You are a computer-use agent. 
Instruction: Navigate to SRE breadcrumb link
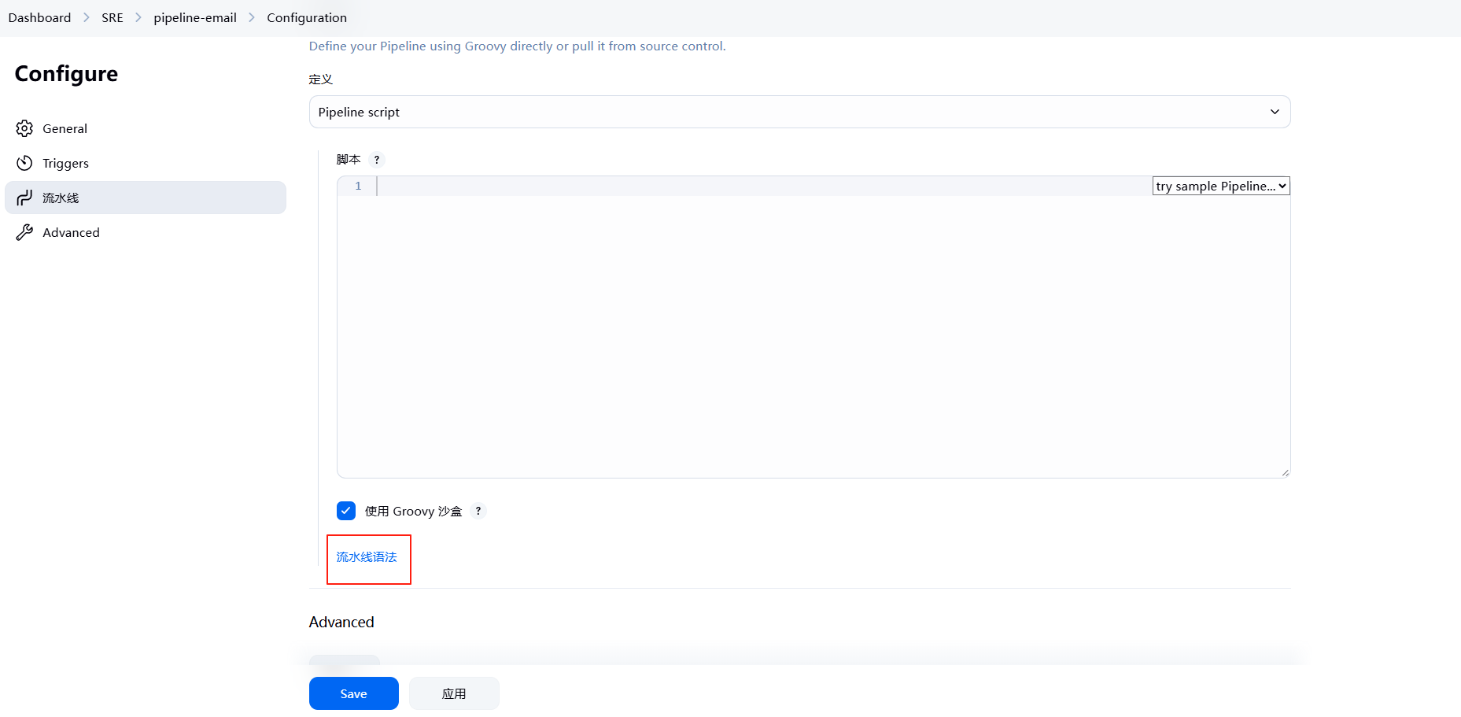113,17
